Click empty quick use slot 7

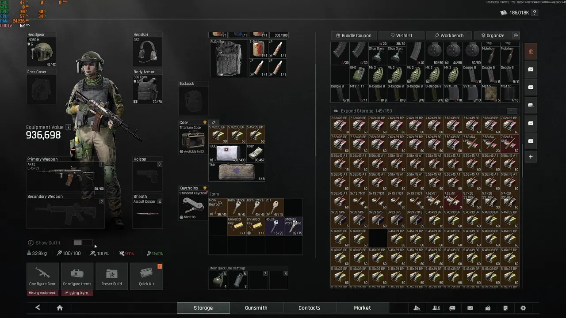(259, 280)
